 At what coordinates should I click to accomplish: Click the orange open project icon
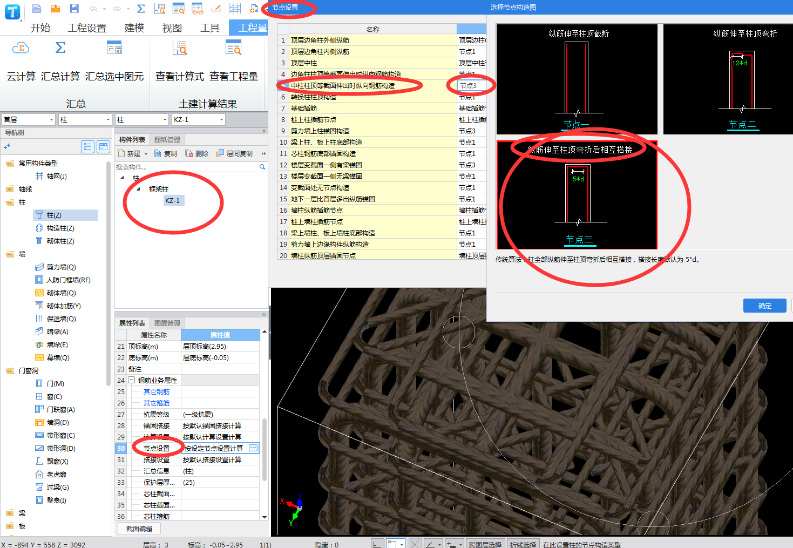click(55, 9)
